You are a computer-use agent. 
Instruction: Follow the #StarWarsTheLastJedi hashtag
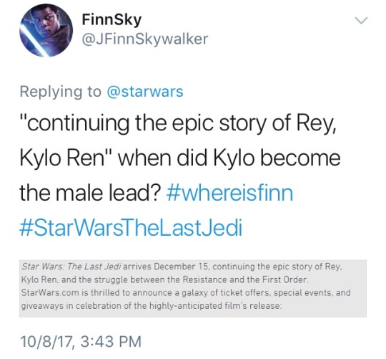pos(131,227)
